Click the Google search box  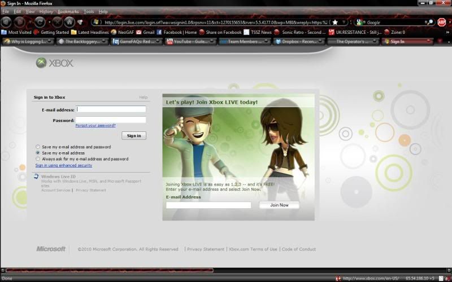click(395, 22)
